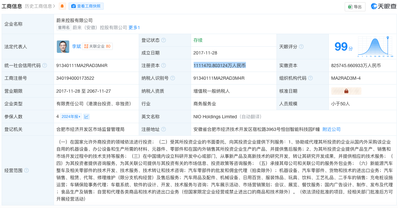Click help icon beside 登记状态
Viewport: 398px width, 208px height.
point(163,40)
